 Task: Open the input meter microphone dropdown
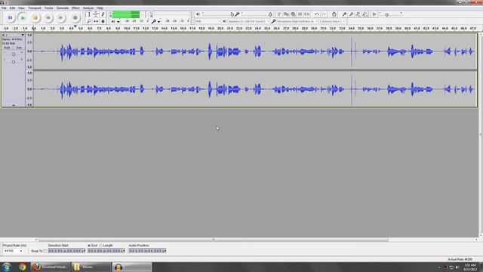[x=159, y=22]
